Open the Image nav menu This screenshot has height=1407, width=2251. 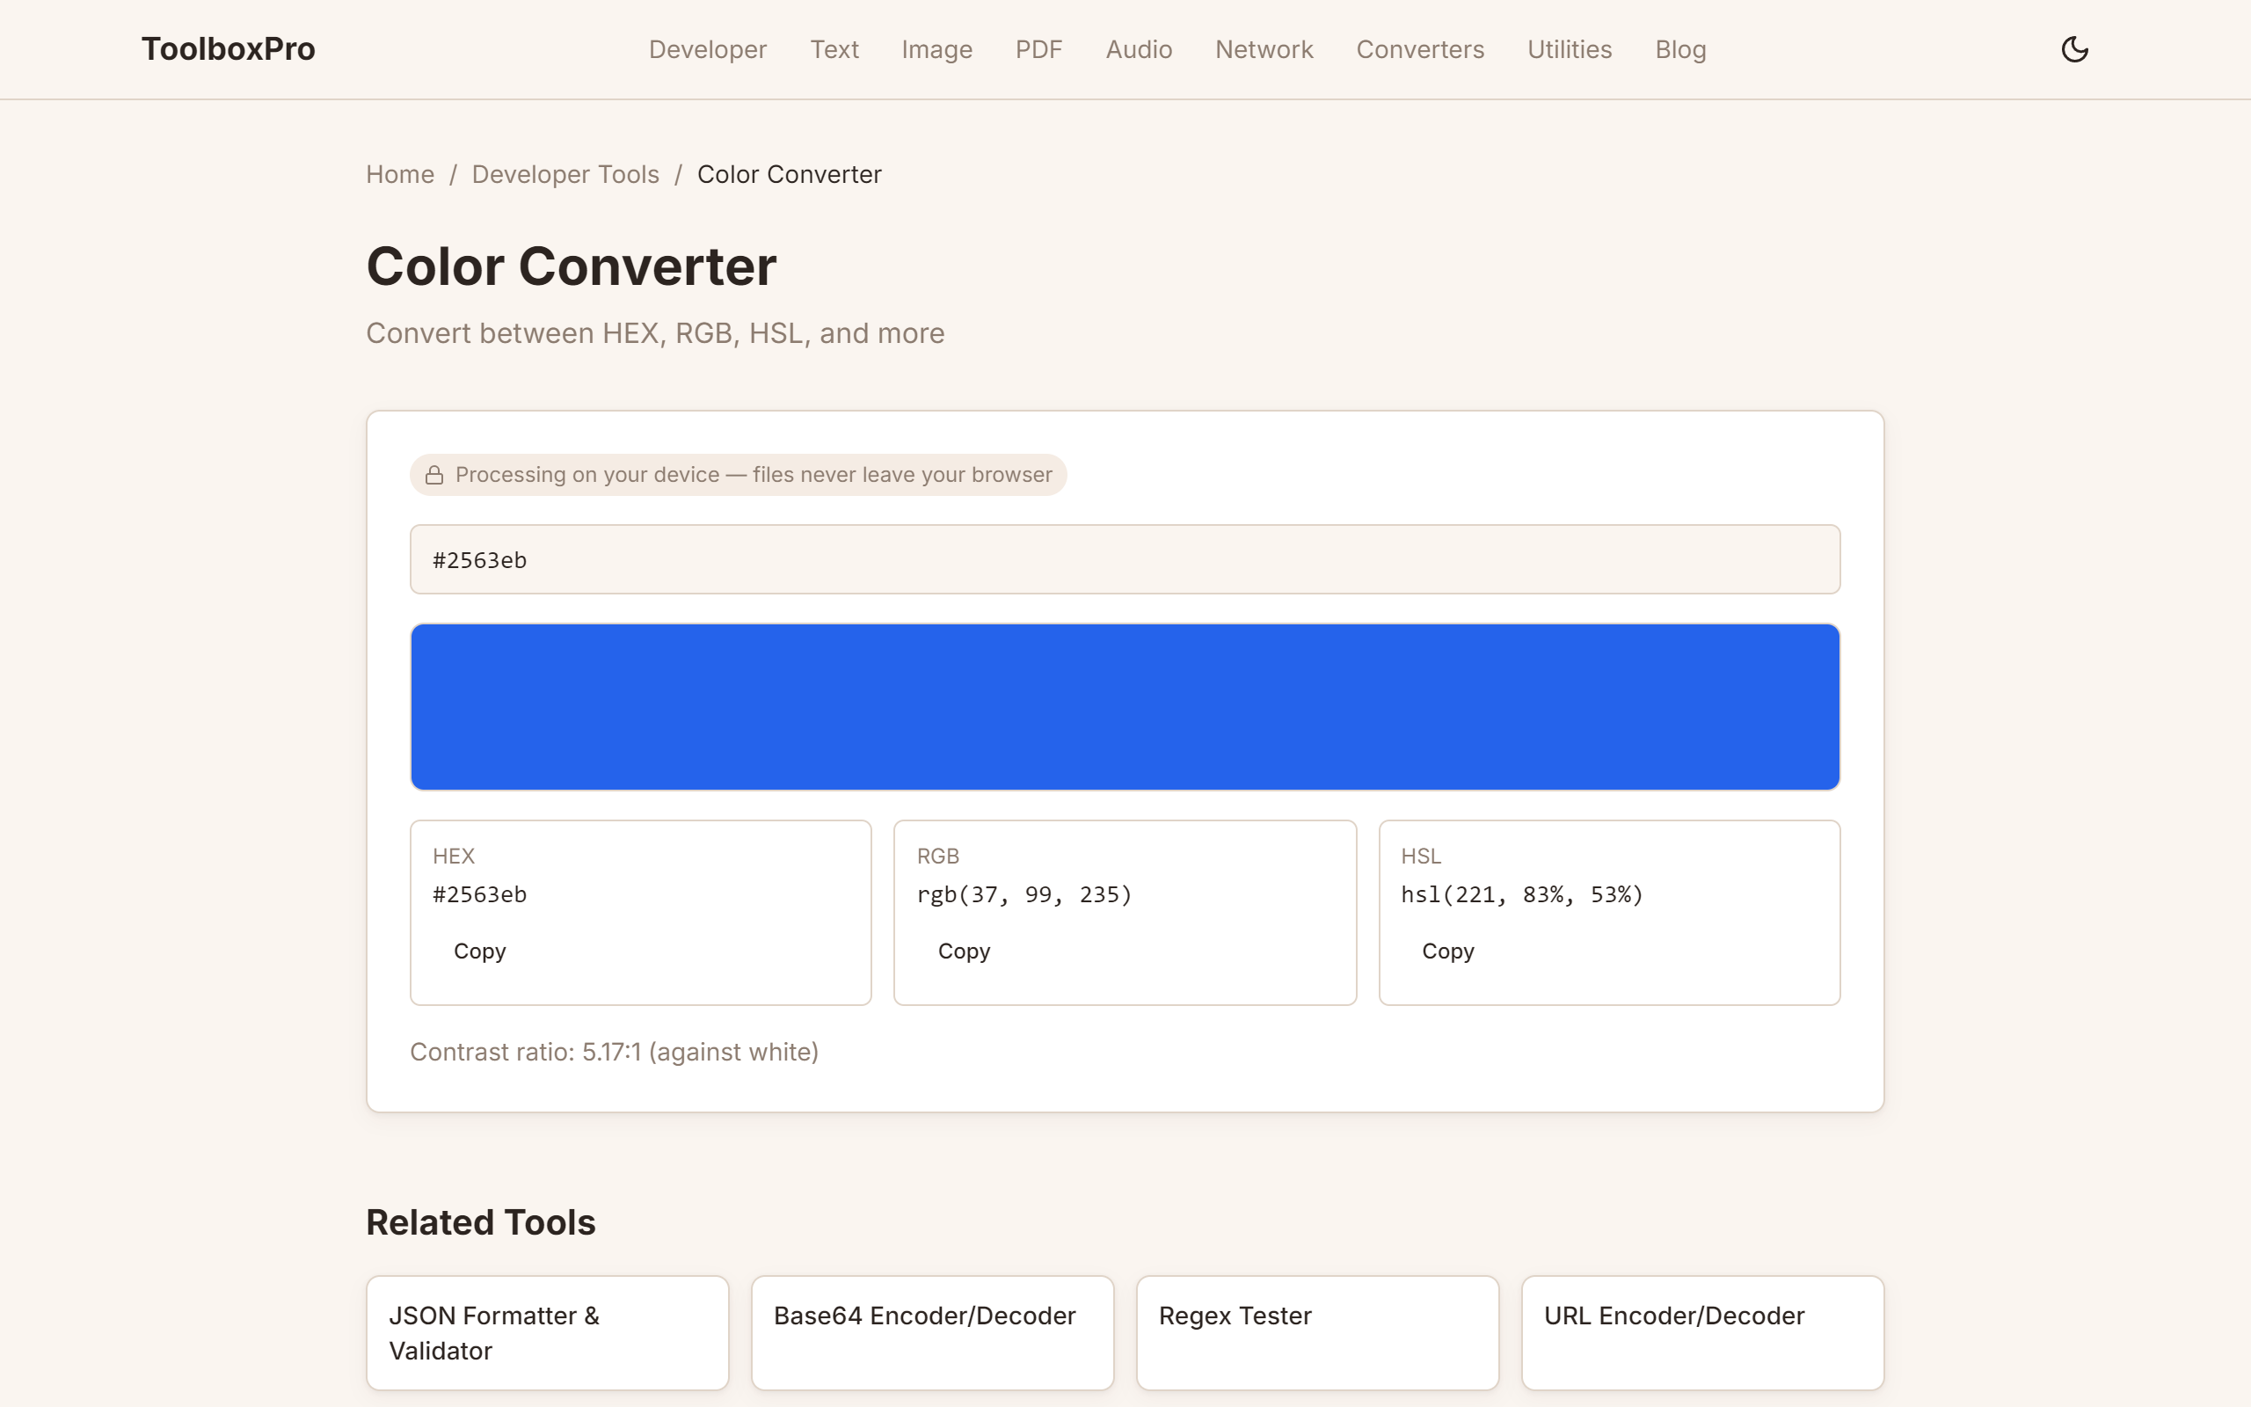click(936, 49)
